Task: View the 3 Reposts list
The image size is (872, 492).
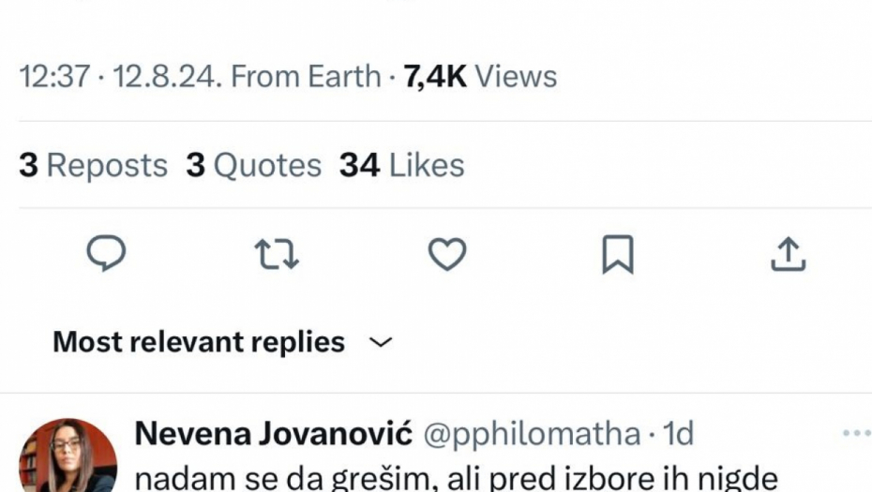Action: [x=94, y=166]
